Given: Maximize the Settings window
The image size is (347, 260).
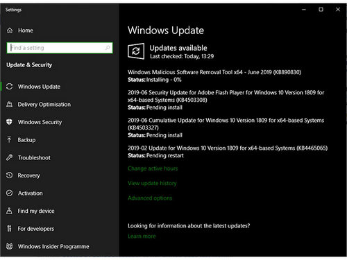Looking at the screenshot, I should 321,10.
